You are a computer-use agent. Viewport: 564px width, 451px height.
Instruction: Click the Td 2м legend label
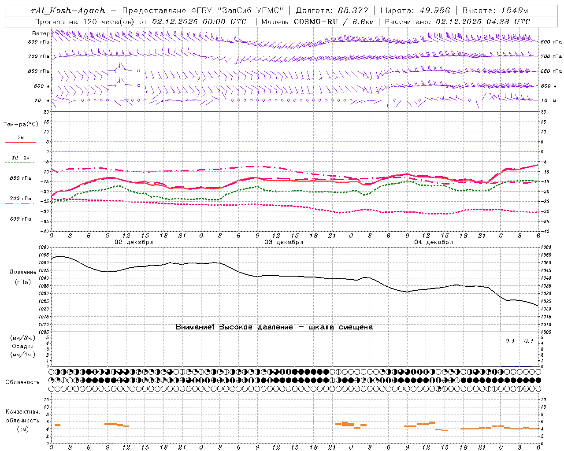[21, 158]
